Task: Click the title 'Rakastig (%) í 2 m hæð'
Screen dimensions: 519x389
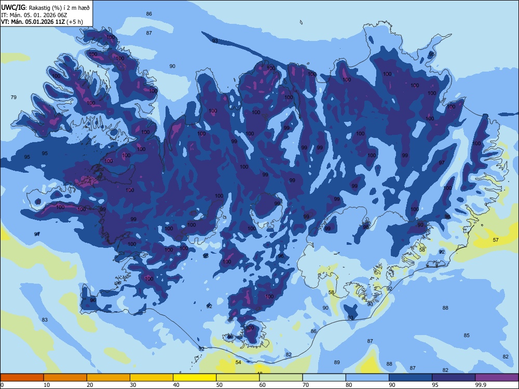Action: point(59,8)
